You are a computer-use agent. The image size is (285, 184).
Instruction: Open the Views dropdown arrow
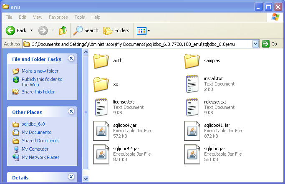point(149,30)
